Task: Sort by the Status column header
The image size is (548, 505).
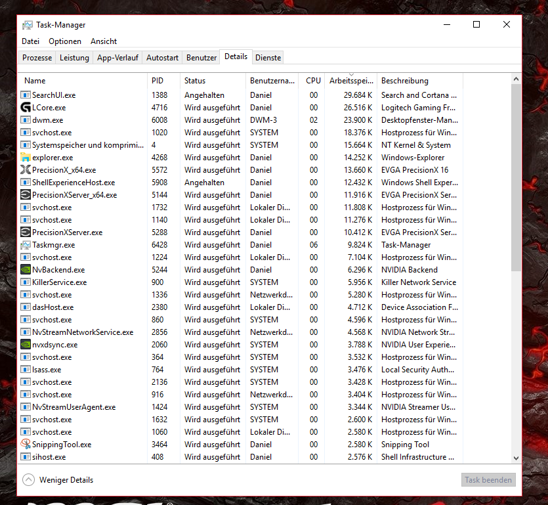Action: pyautogui.click(x=213, y=80)
